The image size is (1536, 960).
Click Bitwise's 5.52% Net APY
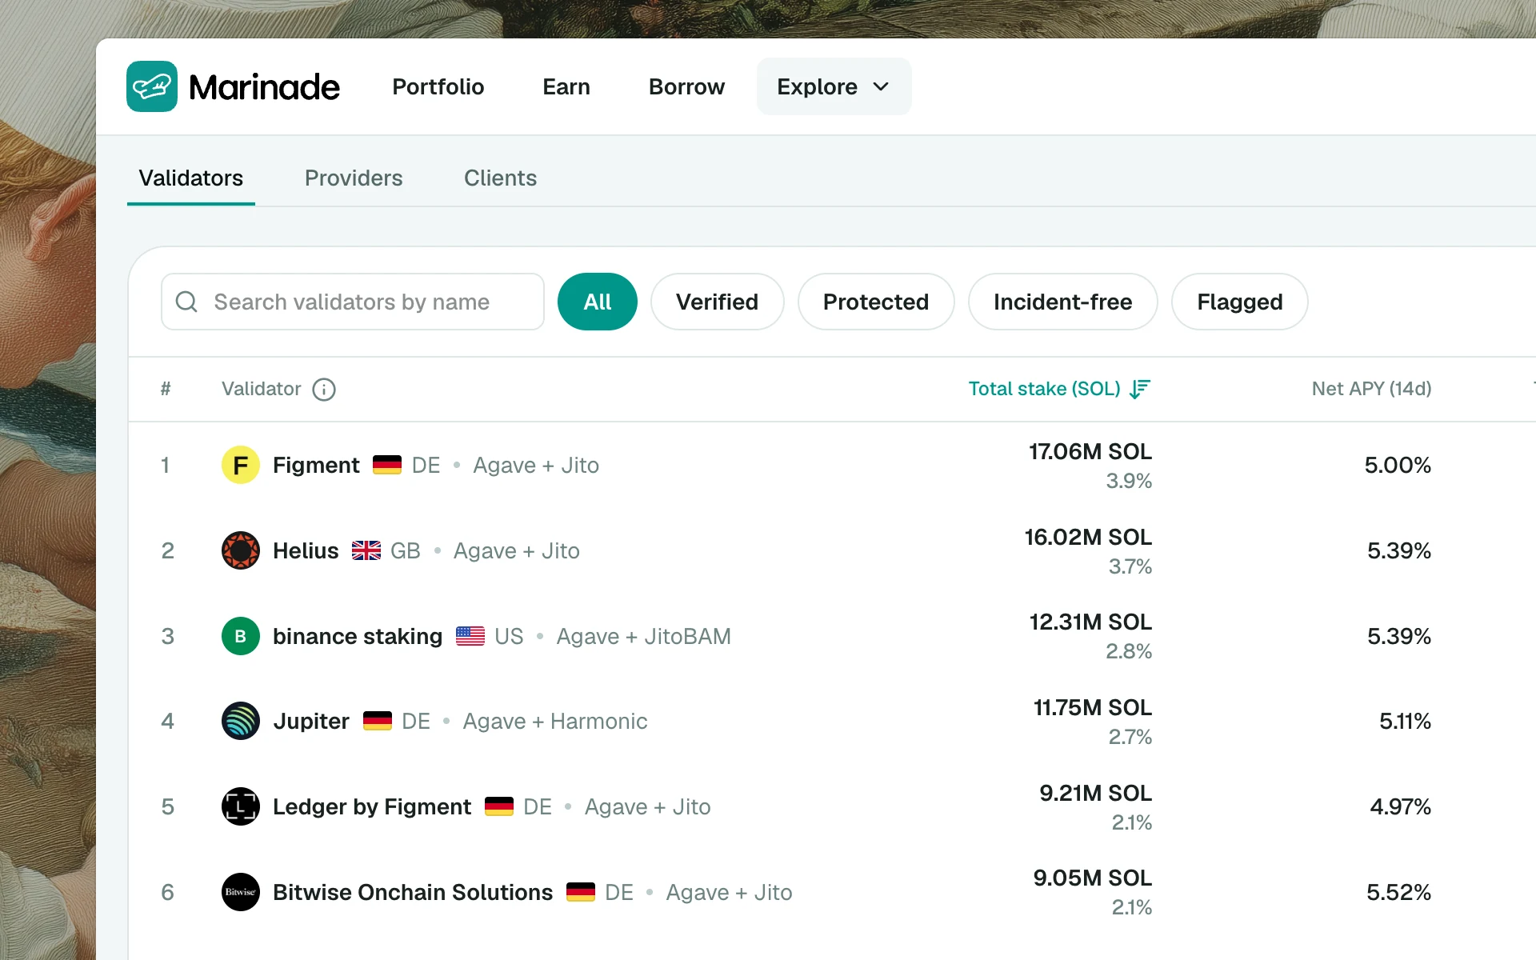[x=1399, y=892]
